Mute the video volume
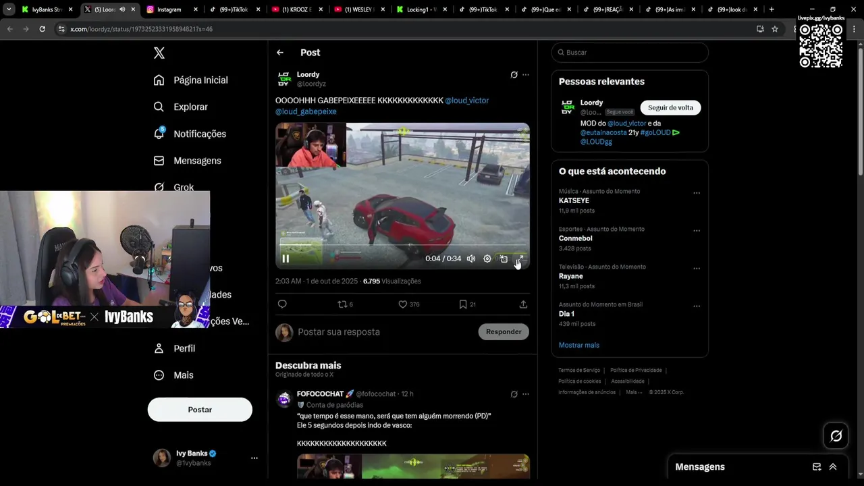This screenshot has width=864, height=486. coord(471,259)
